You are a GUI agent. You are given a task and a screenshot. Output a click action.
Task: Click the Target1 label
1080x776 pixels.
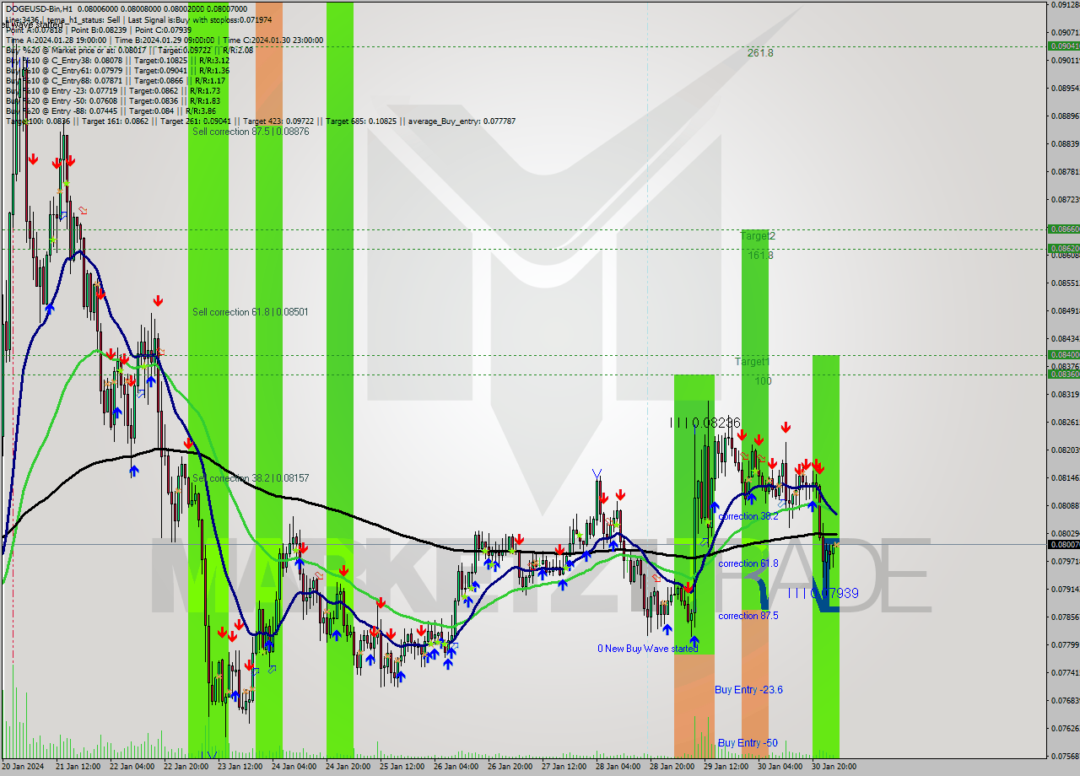coord(752,362)
